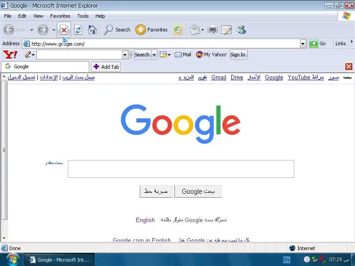This screenshot has height=266, width=355.
Task: Open the Search pane magnifier button
Action: pos(117,30)
